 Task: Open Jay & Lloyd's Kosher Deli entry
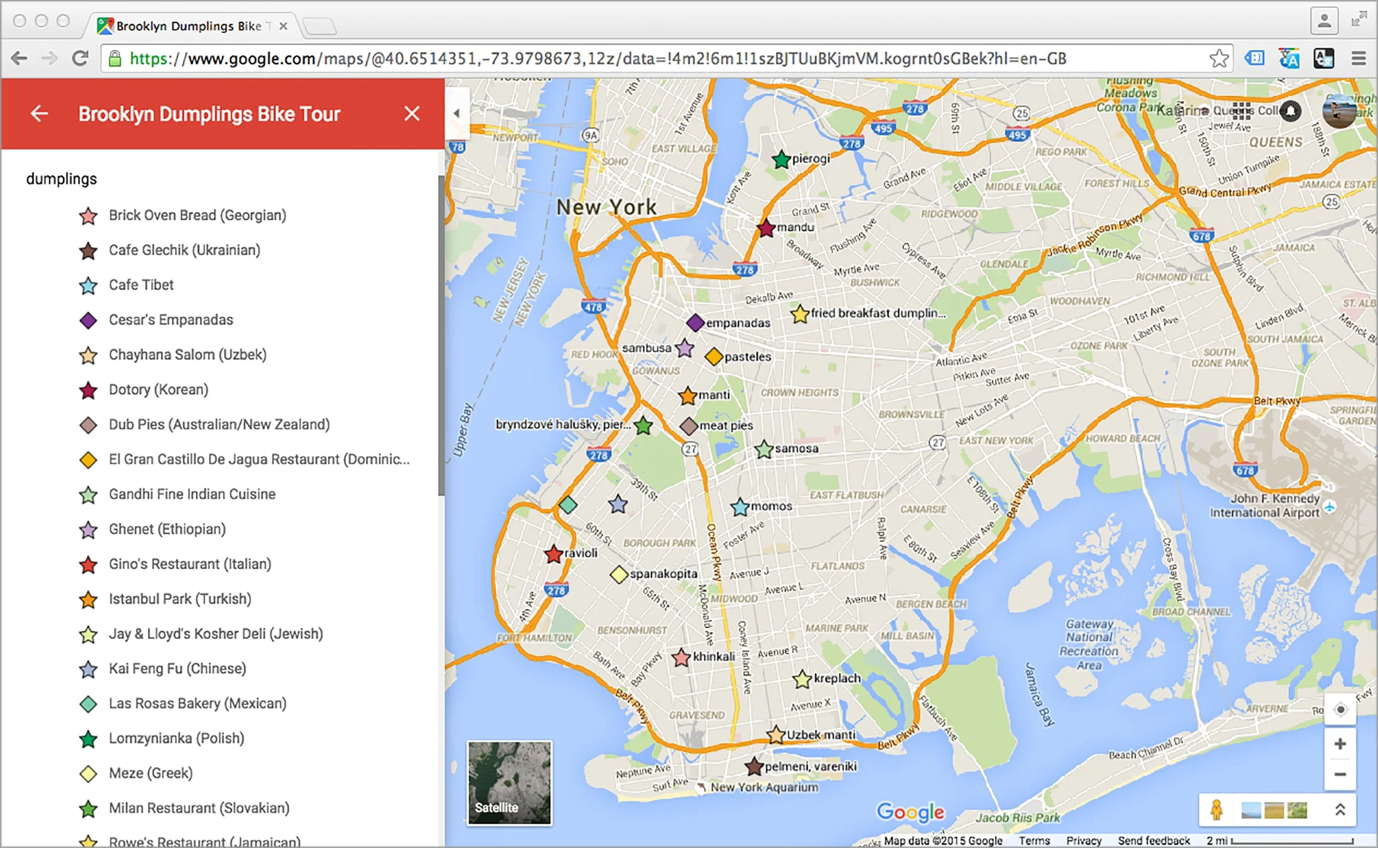tap(216, 634)
